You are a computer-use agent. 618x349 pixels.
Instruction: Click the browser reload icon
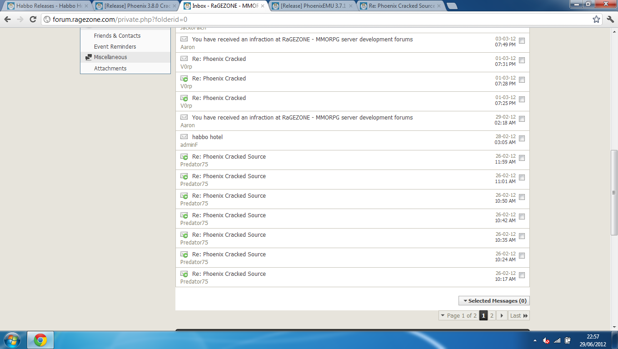33,19
